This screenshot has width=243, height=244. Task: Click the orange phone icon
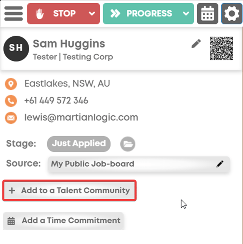click(11, 101)
